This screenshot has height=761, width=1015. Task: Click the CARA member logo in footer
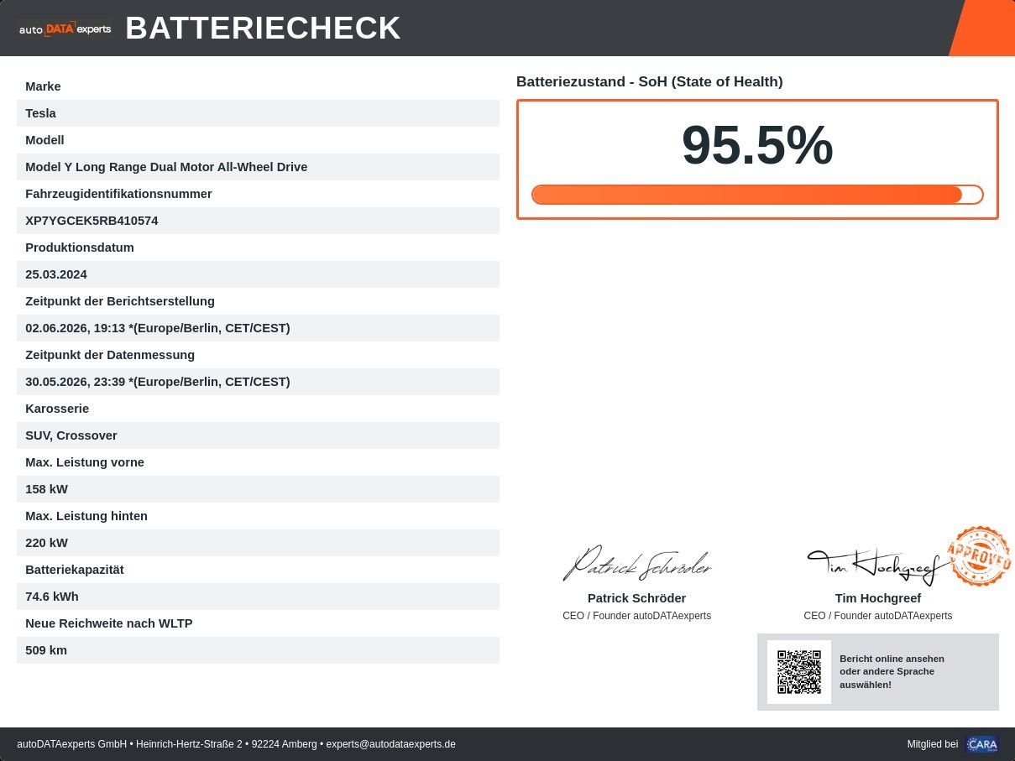pyautogui.click(x=981, y=744)
